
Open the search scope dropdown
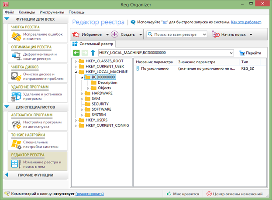tap(204, 34)
